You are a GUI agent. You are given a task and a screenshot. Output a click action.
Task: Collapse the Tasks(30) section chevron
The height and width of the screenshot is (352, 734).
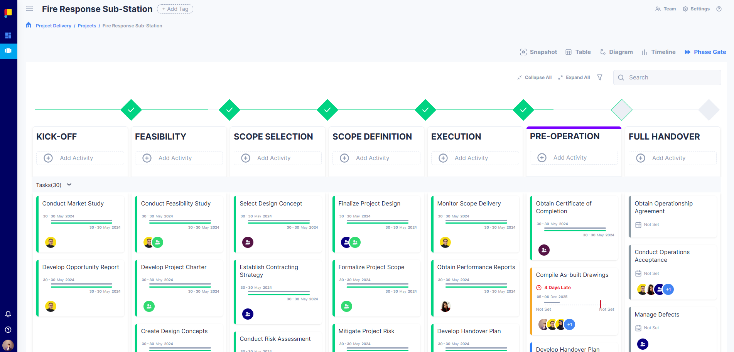tap(69, 185)
